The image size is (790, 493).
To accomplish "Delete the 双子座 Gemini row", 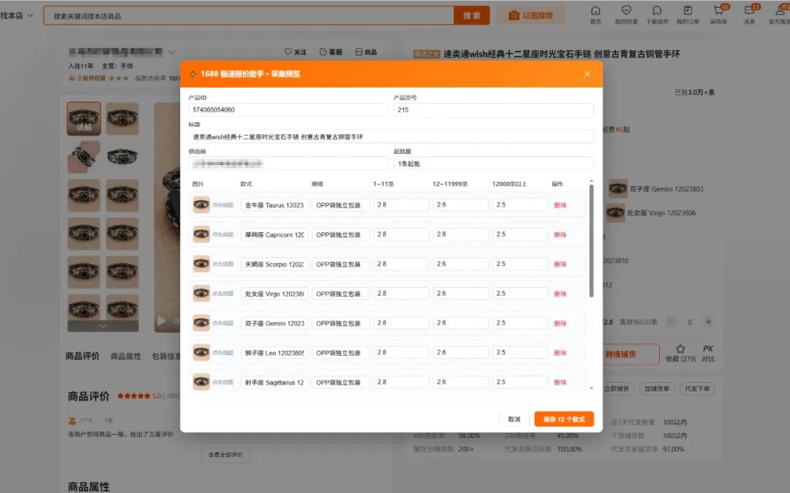I will tap(560, 323).
